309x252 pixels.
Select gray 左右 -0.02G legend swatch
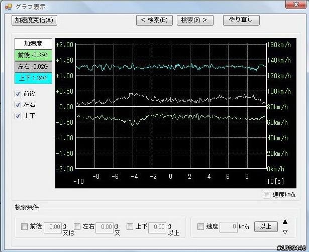33,67
